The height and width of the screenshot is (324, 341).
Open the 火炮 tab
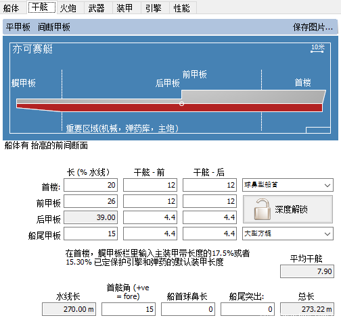coord(68,8)
